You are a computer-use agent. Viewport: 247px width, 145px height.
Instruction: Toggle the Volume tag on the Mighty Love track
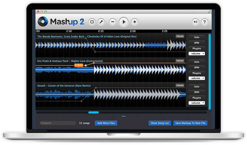(180, 61)
